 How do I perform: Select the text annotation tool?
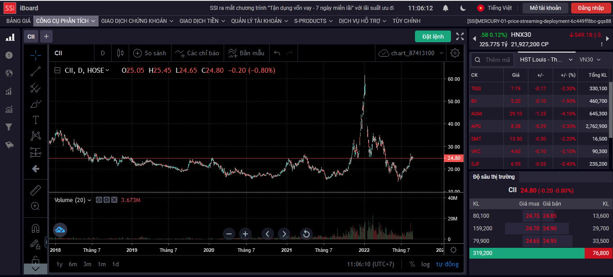[x=36, y=120]
